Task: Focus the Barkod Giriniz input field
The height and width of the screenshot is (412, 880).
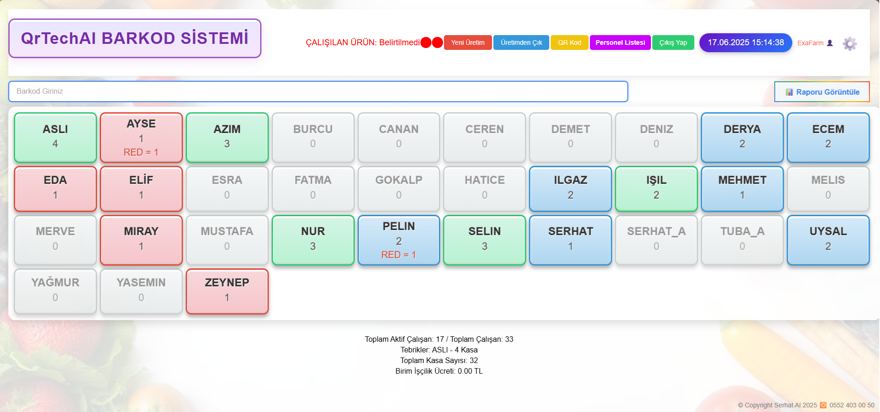Action: [x=318, y=91]
